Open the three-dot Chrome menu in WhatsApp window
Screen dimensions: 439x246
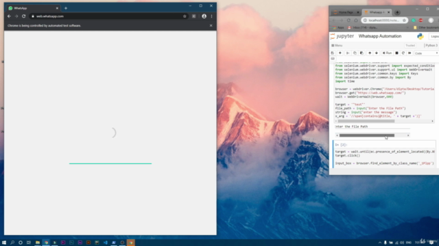tap(212, 16)
